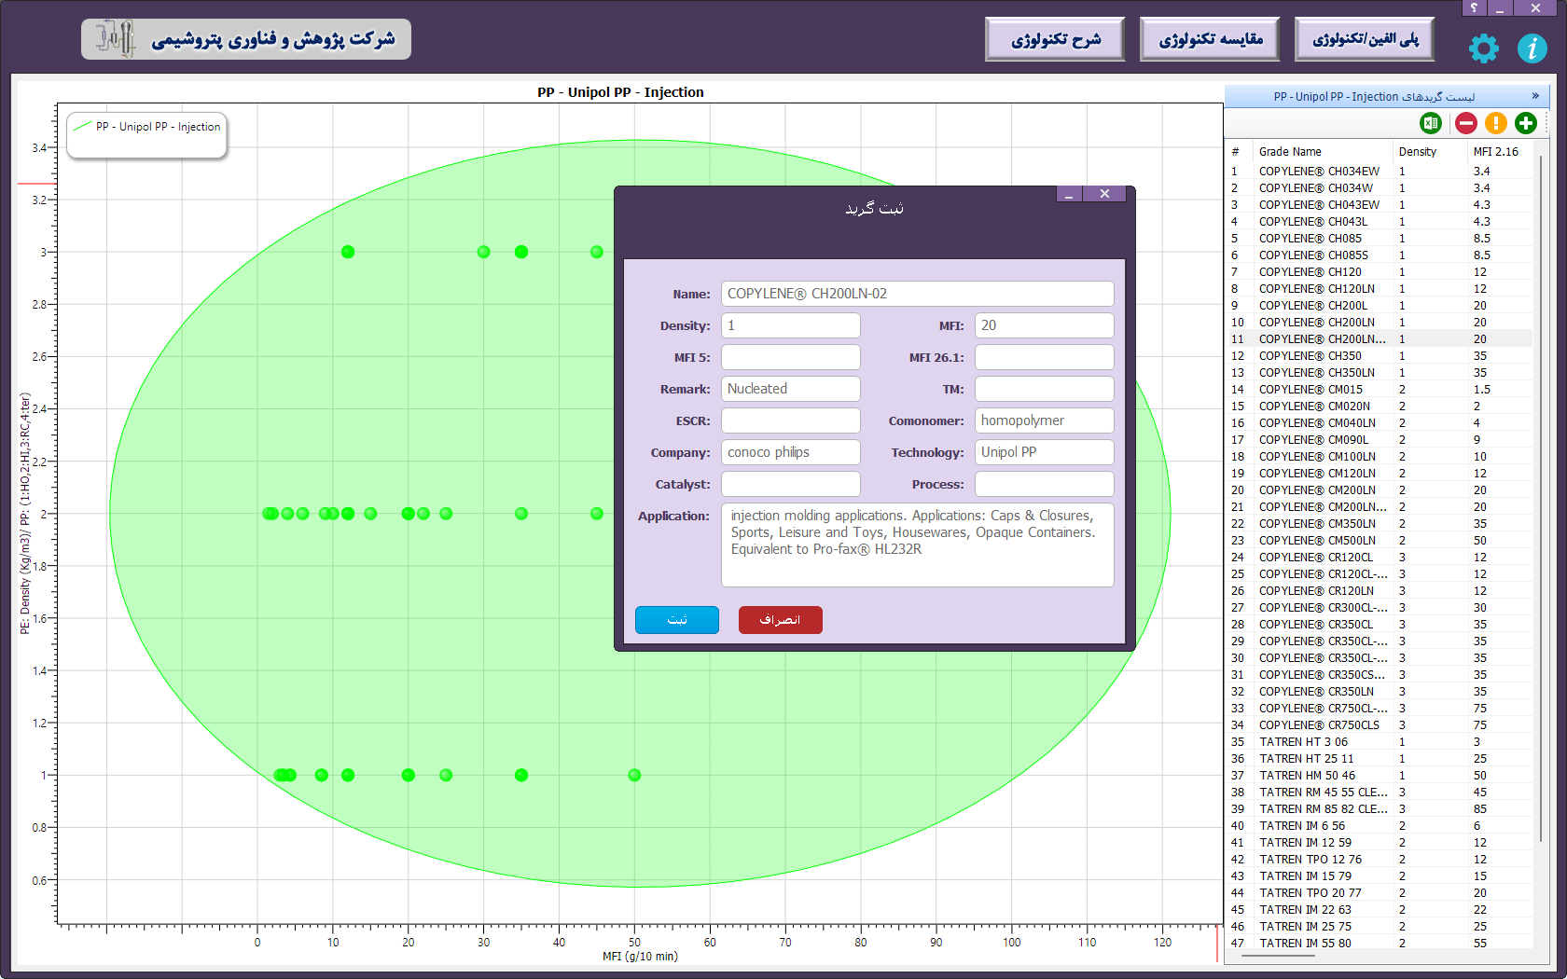Click the empty Catalyst field
Viewport: 1567px width, 979px height.
(x=791, y=484)
